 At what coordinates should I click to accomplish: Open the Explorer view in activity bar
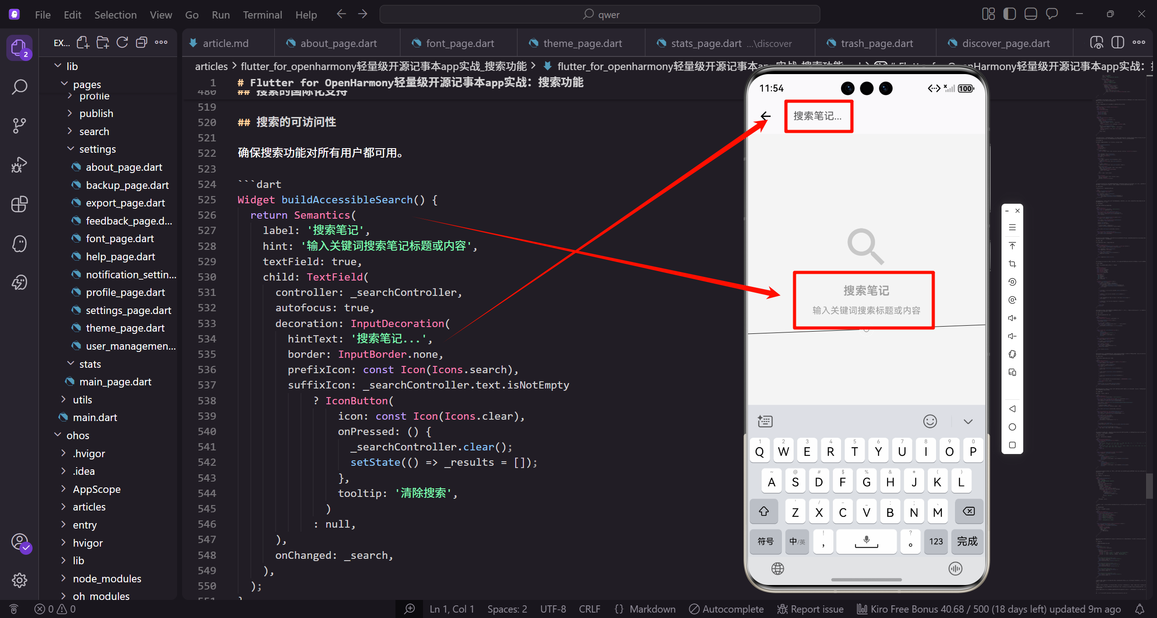point(19,47)
